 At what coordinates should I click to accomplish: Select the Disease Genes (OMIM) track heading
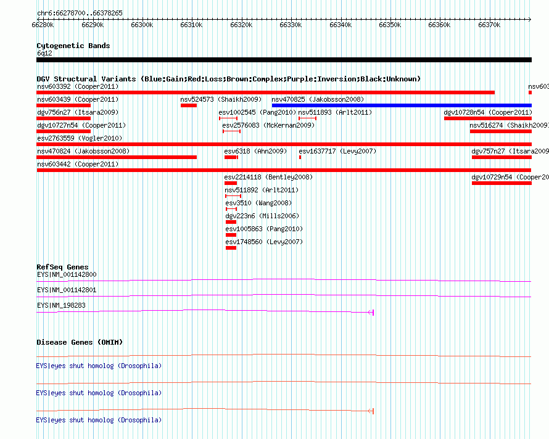coord(80,342)
